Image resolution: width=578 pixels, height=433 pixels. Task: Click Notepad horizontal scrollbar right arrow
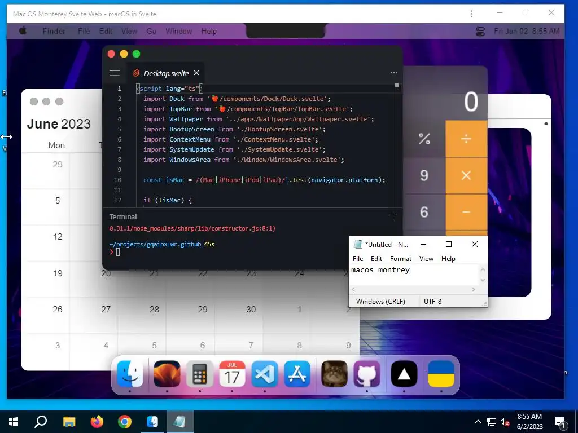[x=474, y=290]
